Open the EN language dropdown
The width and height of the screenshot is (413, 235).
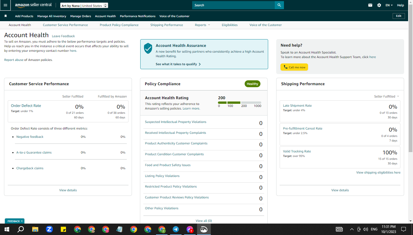pos(389,5)
